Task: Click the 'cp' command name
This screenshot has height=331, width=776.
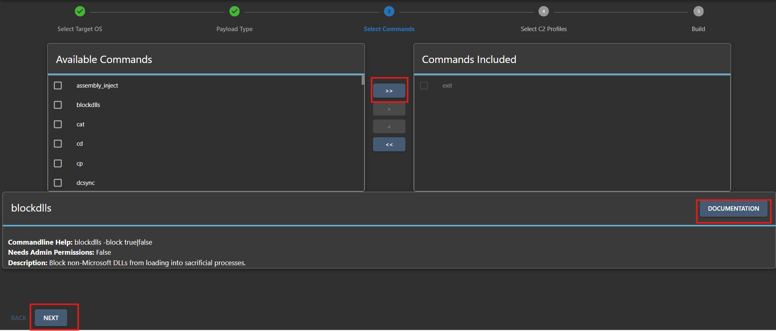Action: click(x=80, y=163)
